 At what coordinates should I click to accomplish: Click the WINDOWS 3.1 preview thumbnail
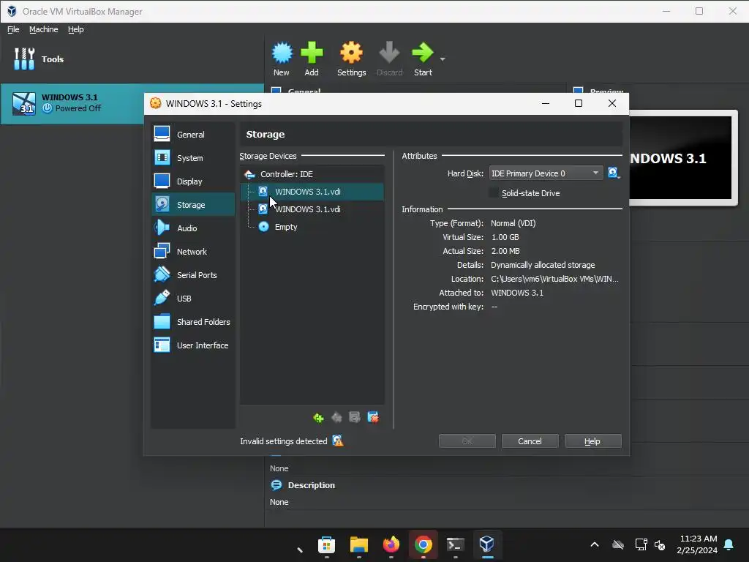click(681, 158)
